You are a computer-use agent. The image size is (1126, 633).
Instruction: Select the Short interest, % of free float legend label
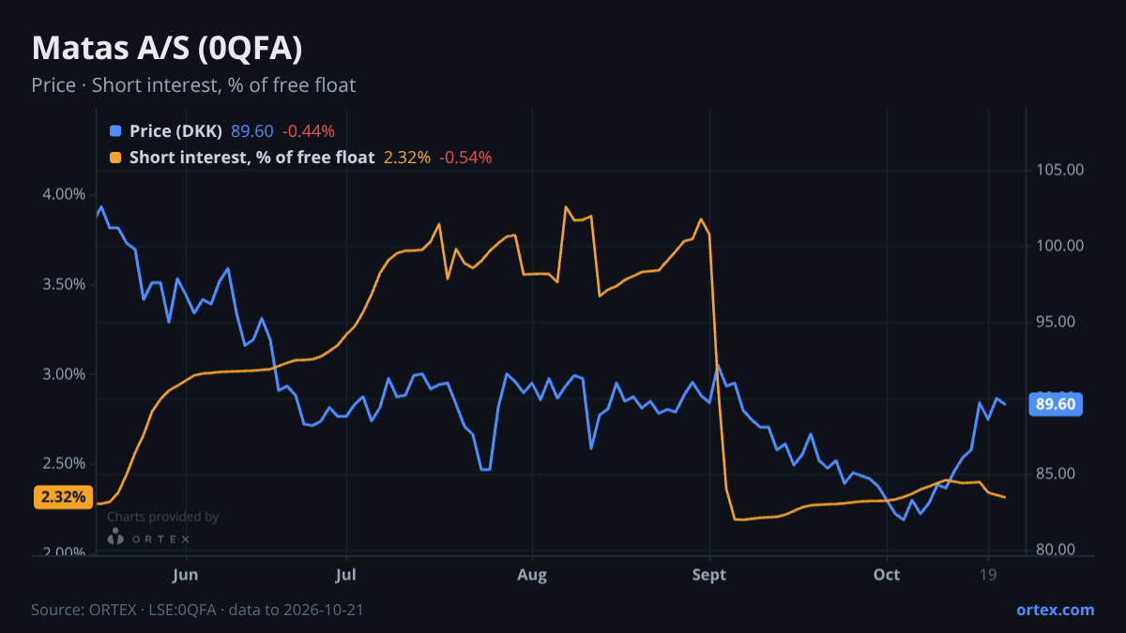251,158
